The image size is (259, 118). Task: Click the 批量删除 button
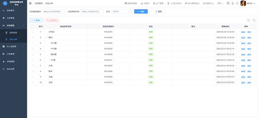click(52, 20)
